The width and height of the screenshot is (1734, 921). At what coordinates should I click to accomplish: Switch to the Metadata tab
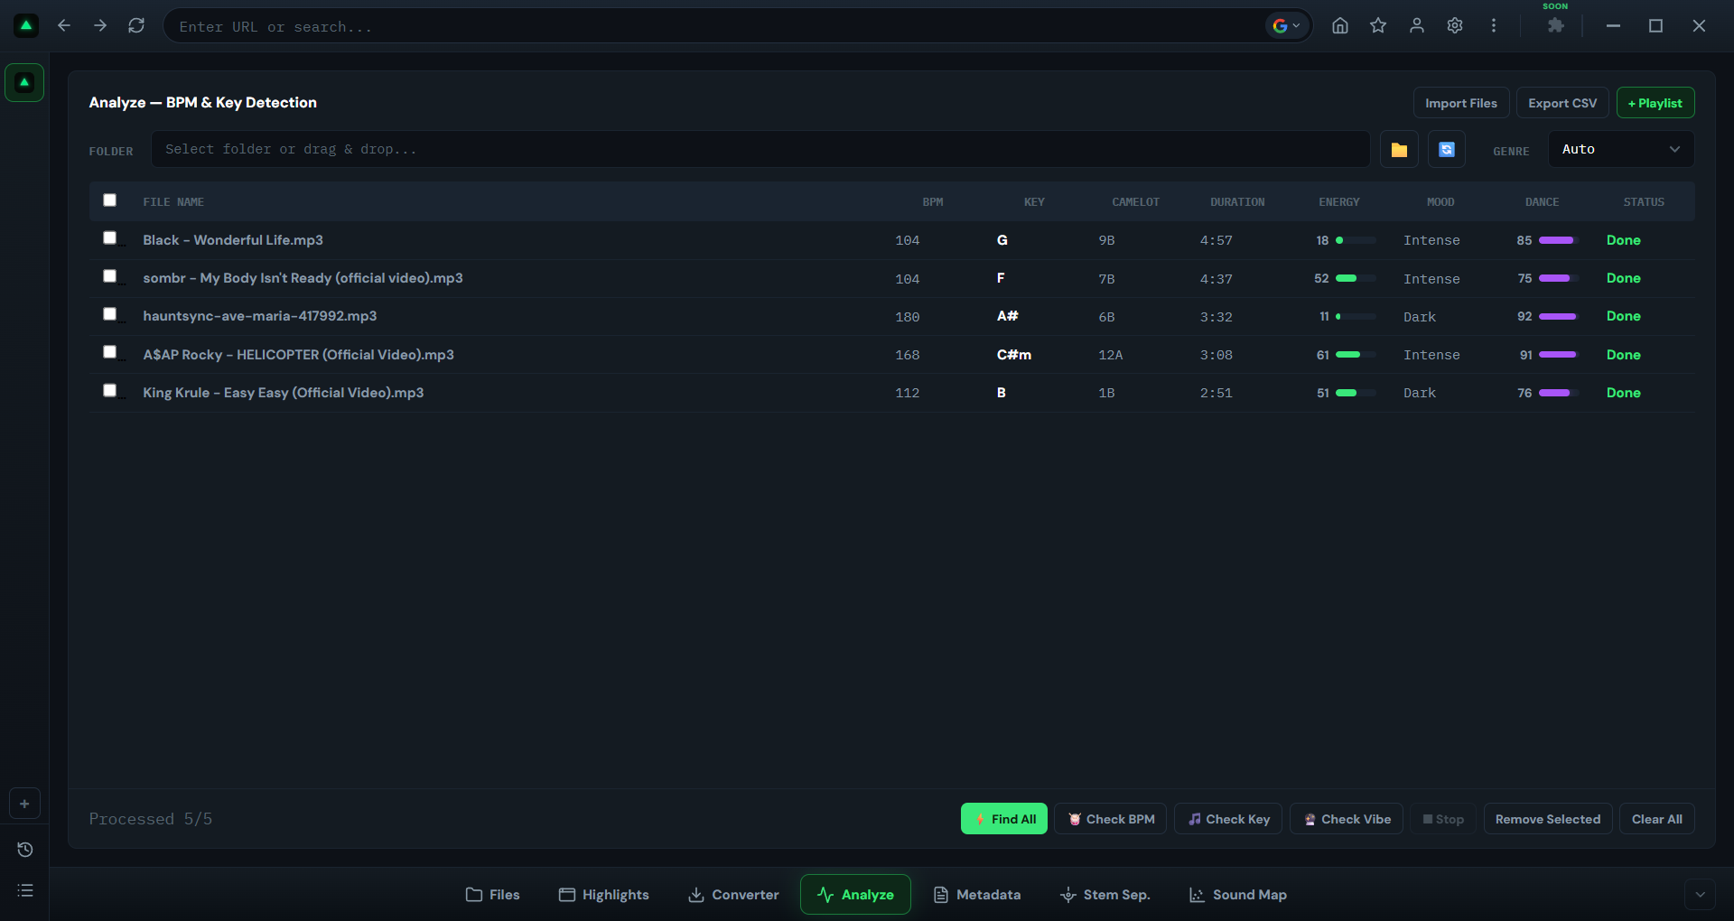click(x=976, y=895)
